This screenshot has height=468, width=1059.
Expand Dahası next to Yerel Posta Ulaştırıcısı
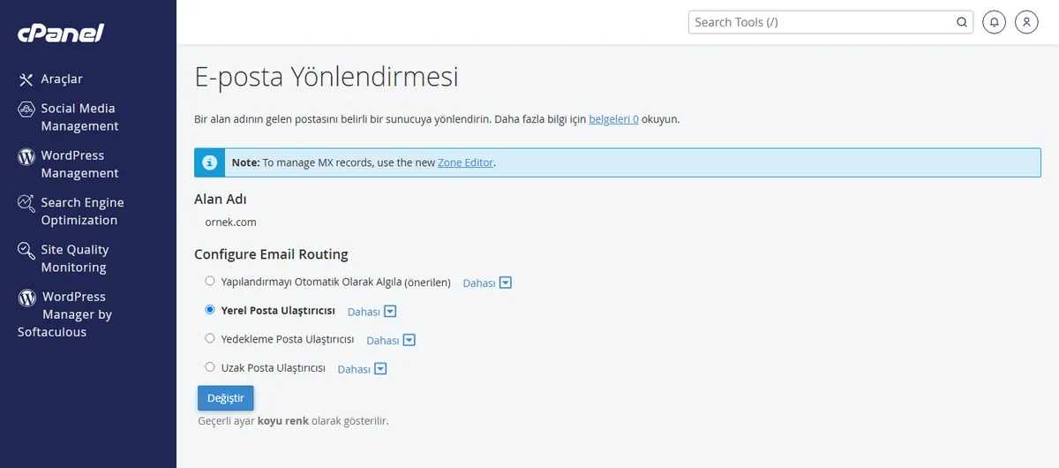pyautogui.click(x=372, y=312)
